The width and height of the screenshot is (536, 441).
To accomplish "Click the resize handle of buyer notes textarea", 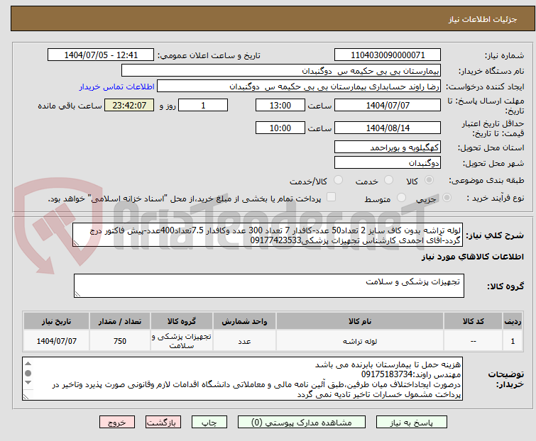I will (26, 396).
